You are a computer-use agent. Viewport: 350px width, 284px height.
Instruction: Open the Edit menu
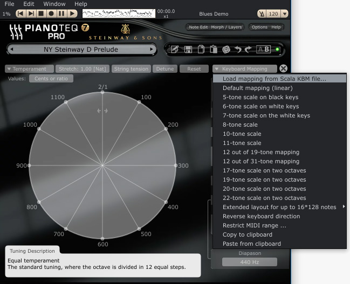coord(29,4)
